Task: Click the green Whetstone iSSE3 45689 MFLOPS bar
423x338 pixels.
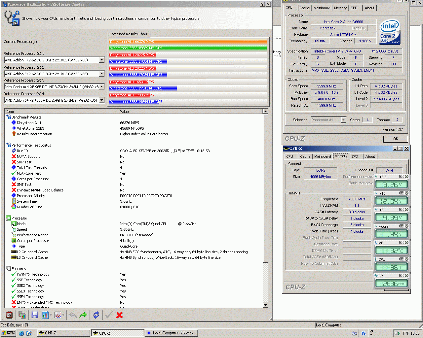Action: (188, 48)
